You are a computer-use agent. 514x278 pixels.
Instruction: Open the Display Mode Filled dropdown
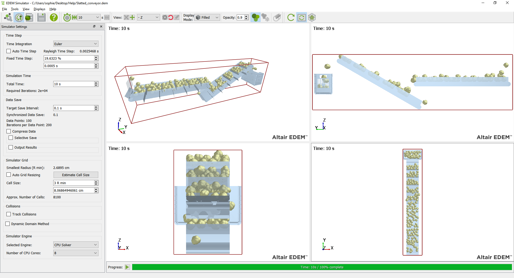click(x=207, y=18)
